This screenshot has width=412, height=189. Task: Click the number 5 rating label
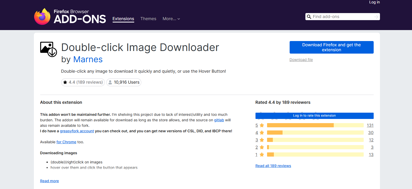point(257,125)
